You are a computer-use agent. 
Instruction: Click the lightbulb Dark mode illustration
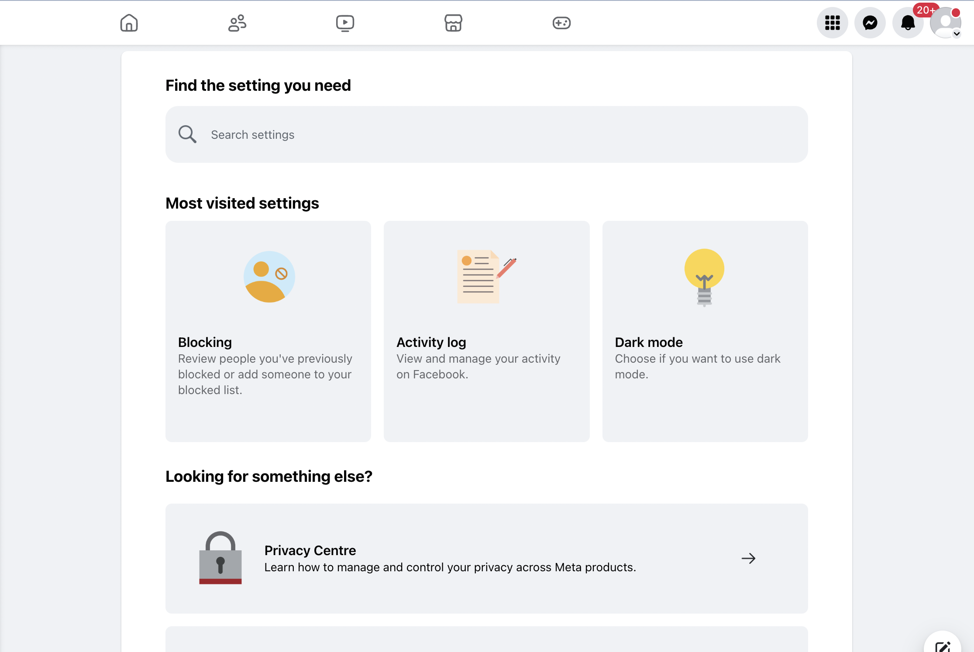[704, 278]
